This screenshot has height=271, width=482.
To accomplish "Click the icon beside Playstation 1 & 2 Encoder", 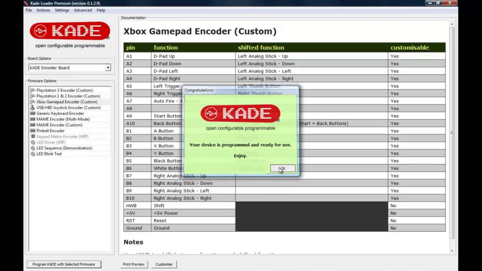I will click(33, 96).
